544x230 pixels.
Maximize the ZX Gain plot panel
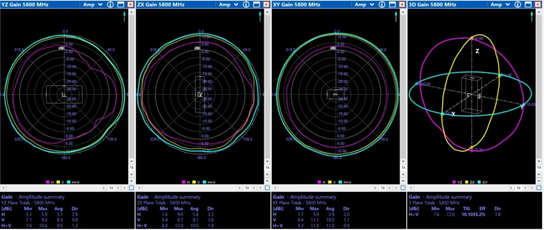click(257, 4)
